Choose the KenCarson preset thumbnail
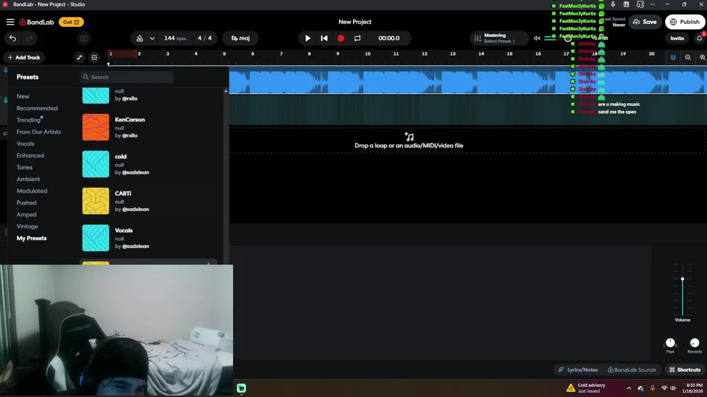The image size is (707, 397). 96,127
